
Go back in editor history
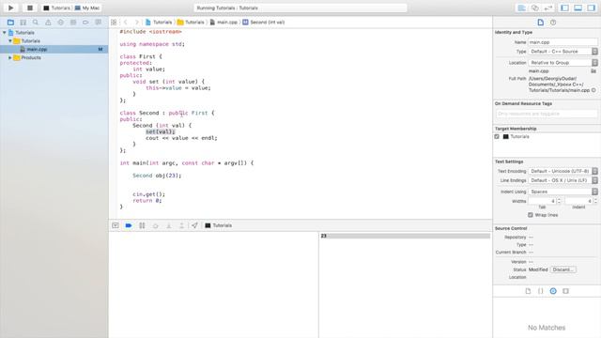pos(125,23)
